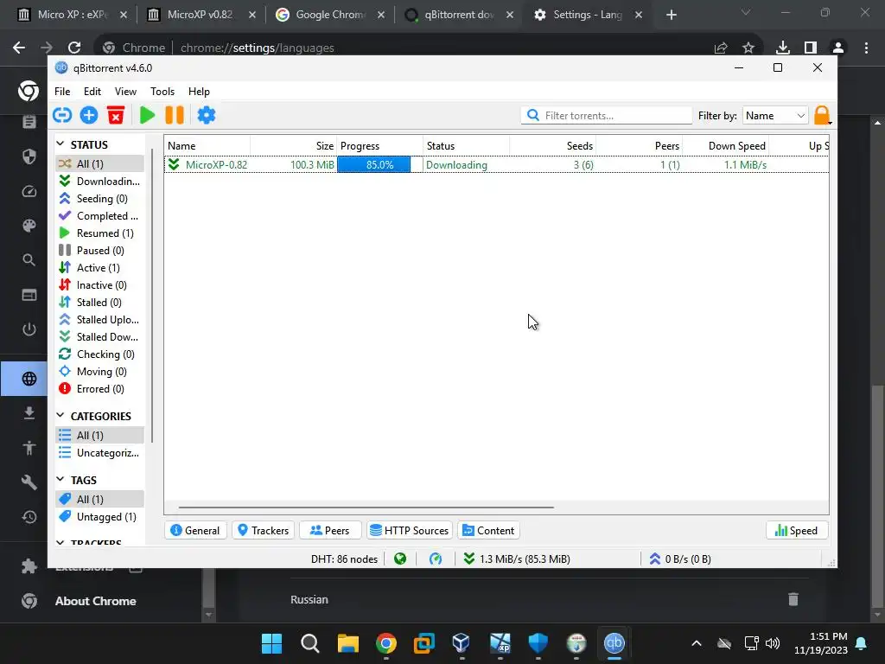This screenshot has height=664, width=885.
Task: Select the Moving (0) filter
Action: tap(100, 372)
